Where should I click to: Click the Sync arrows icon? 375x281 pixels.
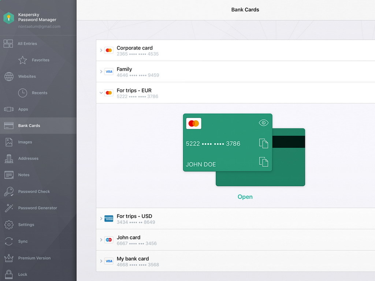[9, 241]
